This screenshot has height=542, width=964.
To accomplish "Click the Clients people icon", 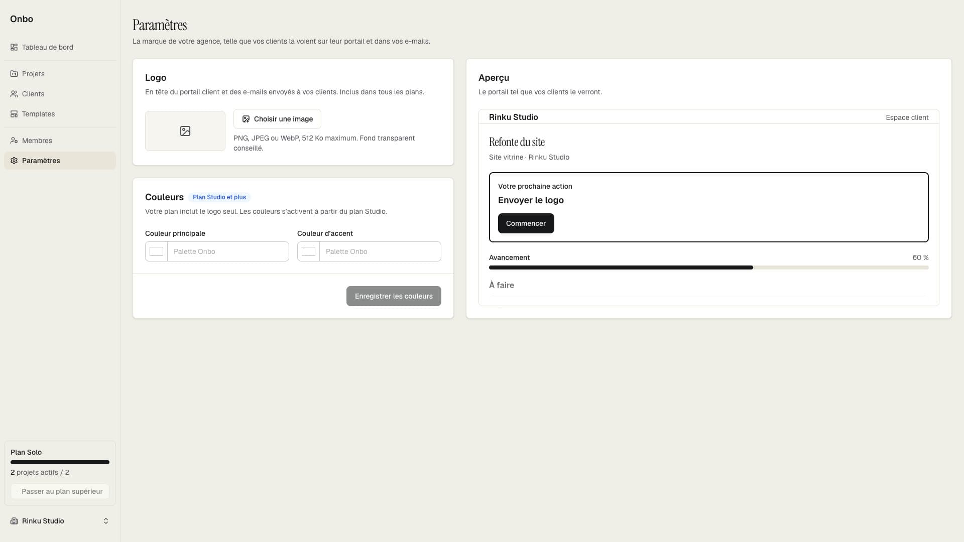I will coord(14,94).
